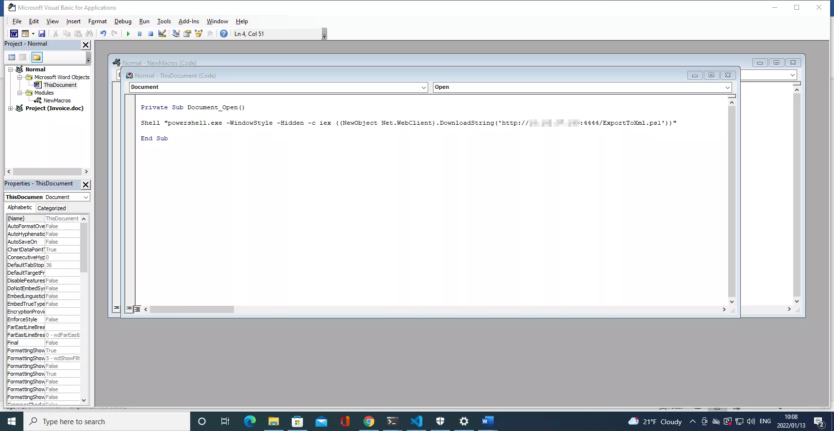Image resolution: width=834 pixels, height=431 pixels.
Task: Open the ThisDocument object dropdown in Properties panel
Action: coord(86,197)
